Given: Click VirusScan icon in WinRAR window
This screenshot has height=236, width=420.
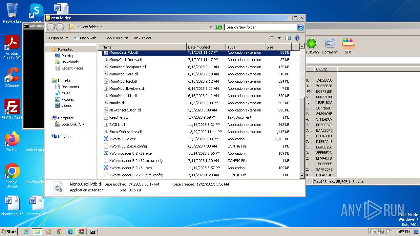Looking at the screenshot, I should click(x=311, y=46).
